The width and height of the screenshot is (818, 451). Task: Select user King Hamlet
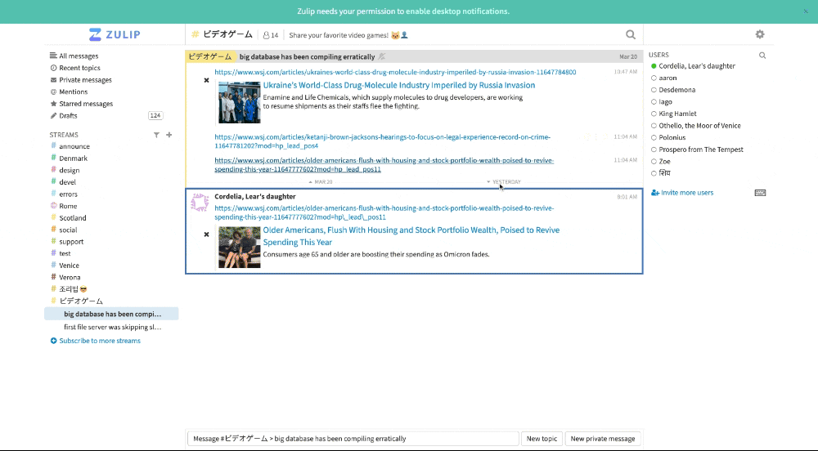point(677,114)
